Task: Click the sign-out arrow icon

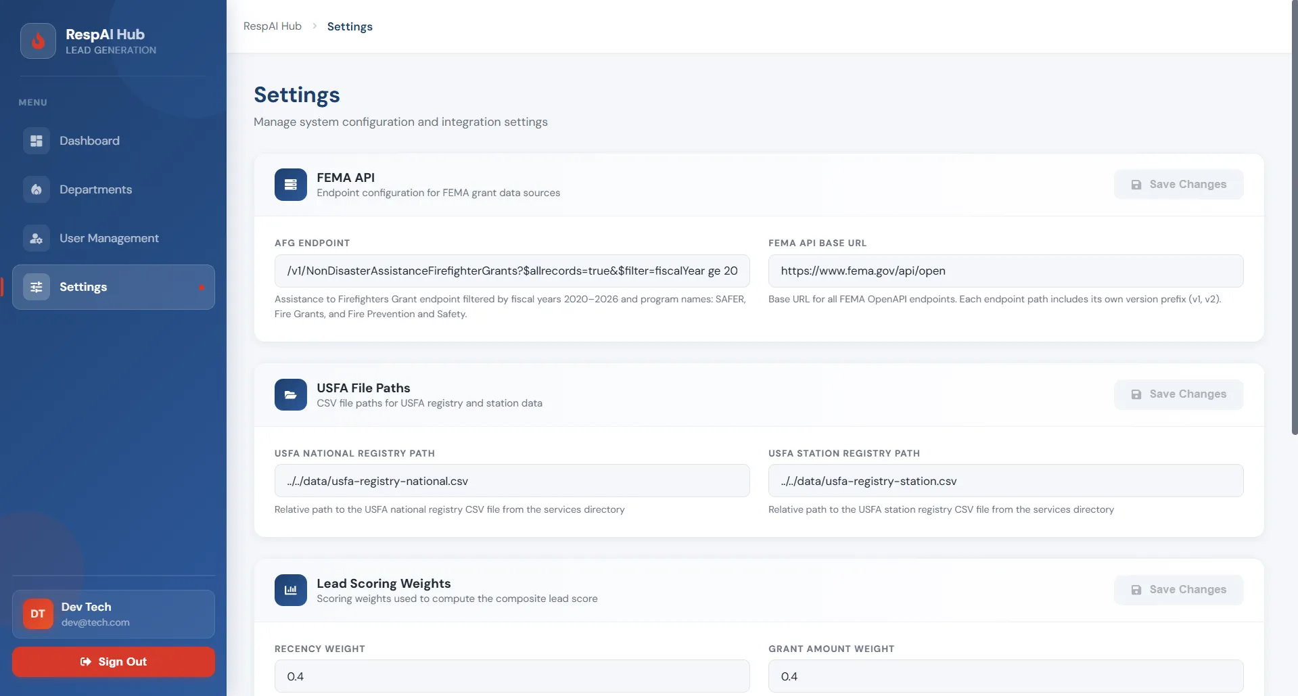Action: 86,662
